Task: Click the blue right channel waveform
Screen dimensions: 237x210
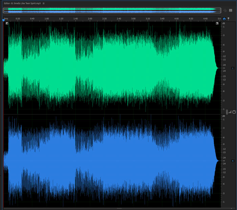Action: point(112,161)
